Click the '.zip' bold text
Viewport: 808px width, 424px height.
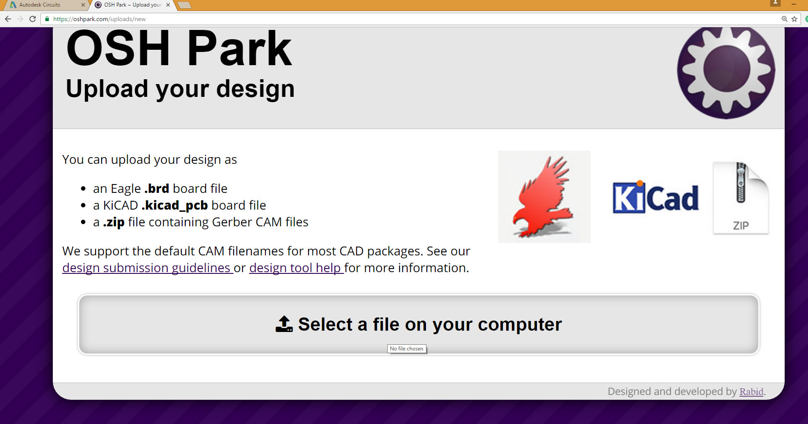(114, 222)
